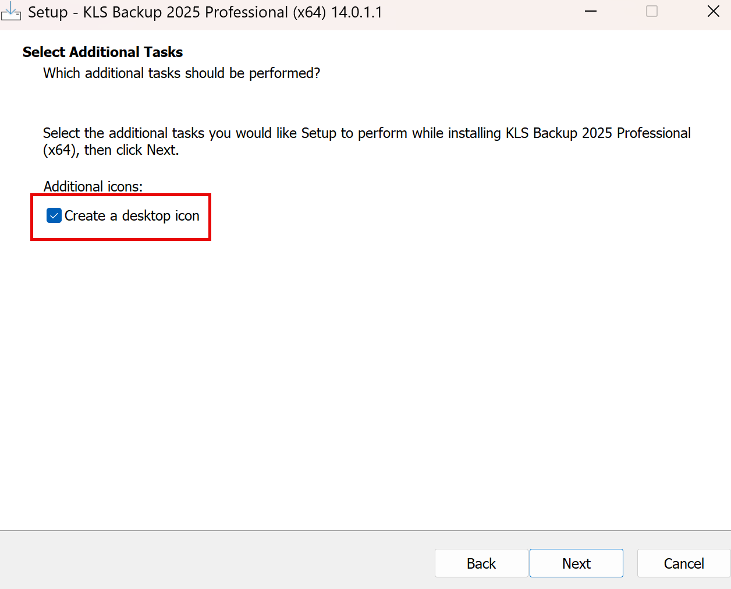Close the setup wizard window
Screen dimensions: 731x589
click(713, 12)
